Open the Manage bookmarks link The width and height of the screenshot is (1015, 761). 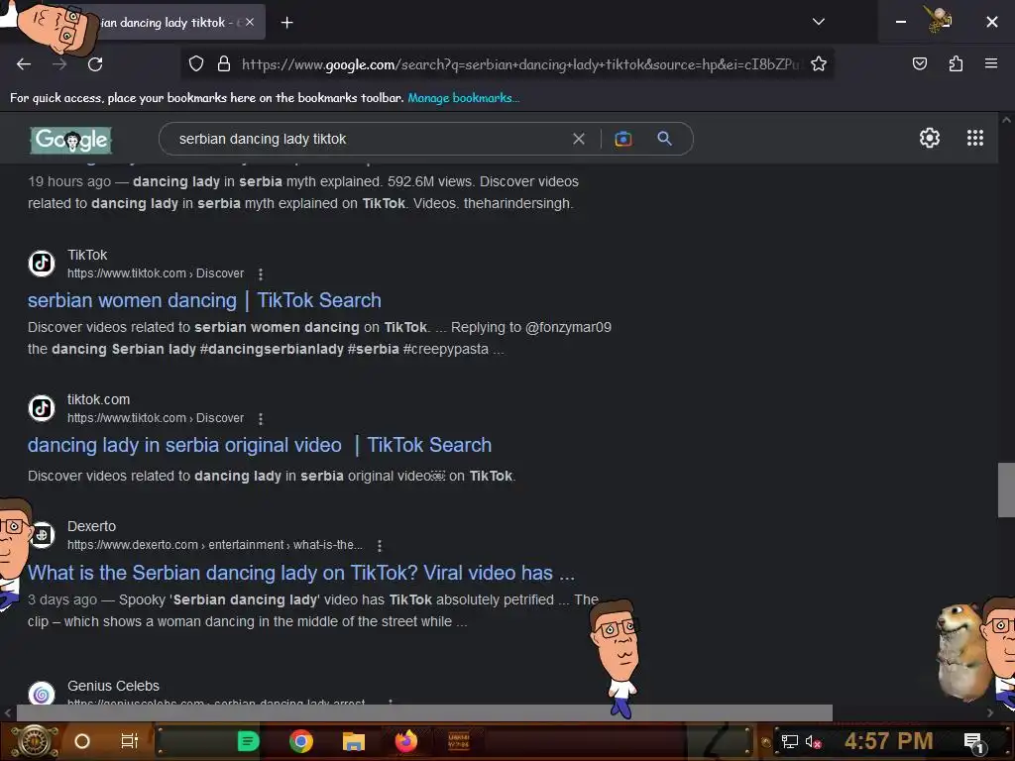tap(464, 98)
